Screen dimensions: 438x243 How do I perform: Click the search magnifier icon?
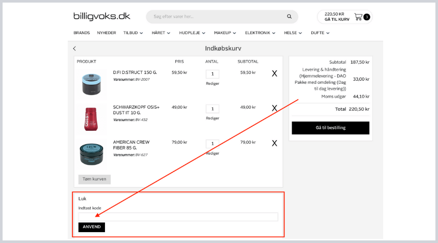[x=289, y=17]
